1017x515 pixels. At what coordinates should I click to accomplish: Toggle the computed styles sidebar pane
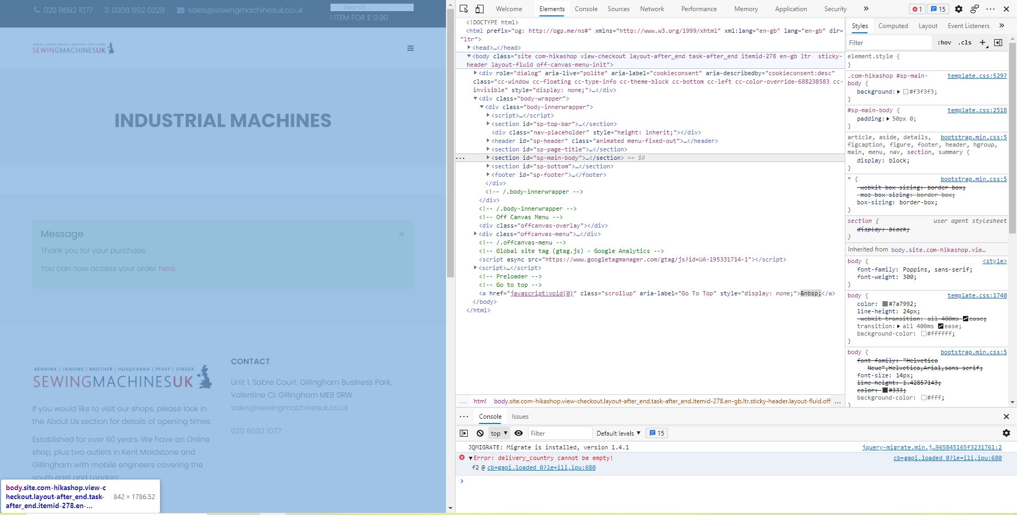998,42
